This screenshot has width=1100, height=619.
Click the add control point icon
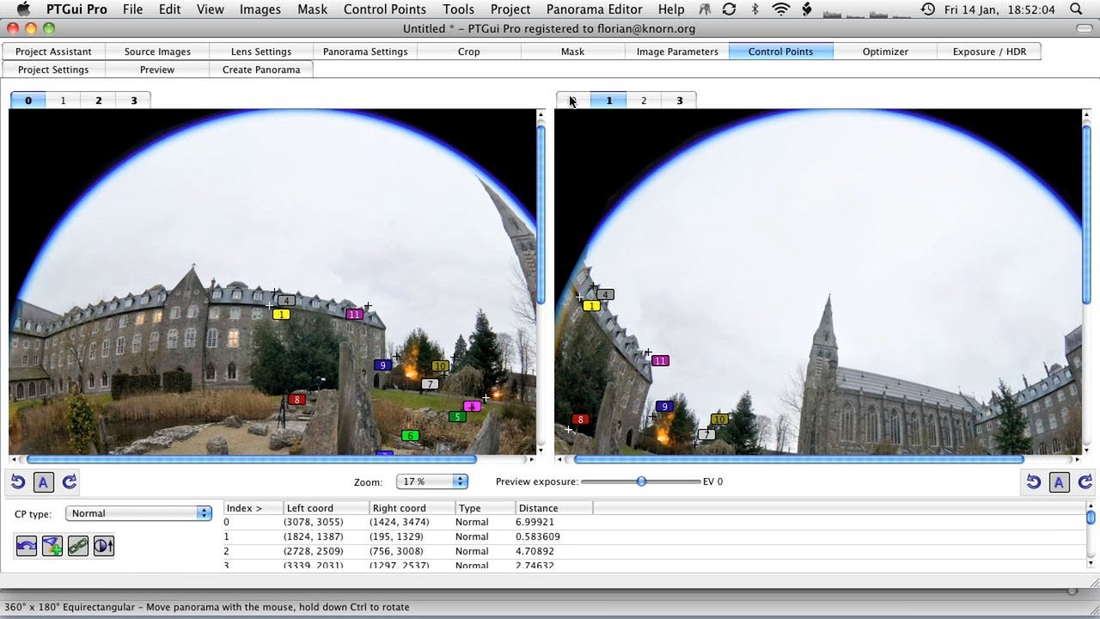[x=52, y=546]
